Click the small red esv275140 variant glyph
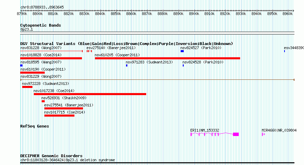This screenshot has width=304, height=165. pos(89,51)
